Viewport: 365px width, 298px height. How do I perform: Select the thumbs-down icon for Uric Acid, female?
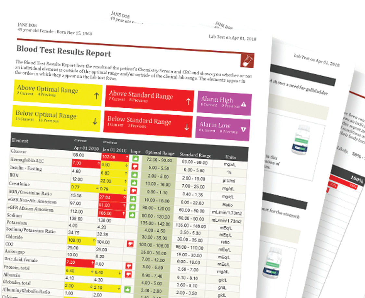(129, 266)
